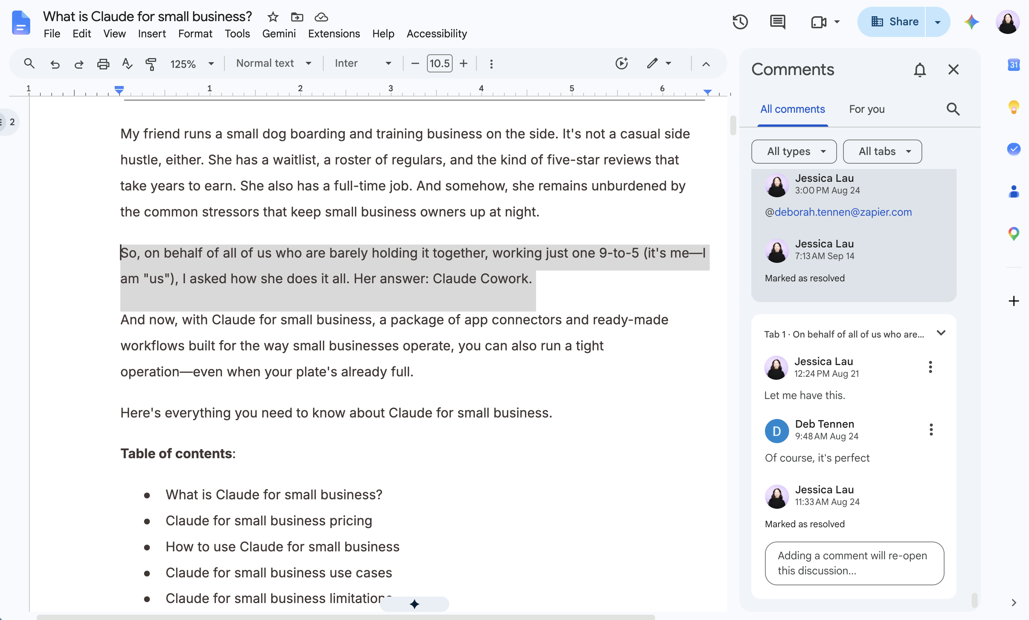Image resolution: width=1029 pixels, height=620 pixels.
Task: View cloud document status
Action: pos(321,17)
